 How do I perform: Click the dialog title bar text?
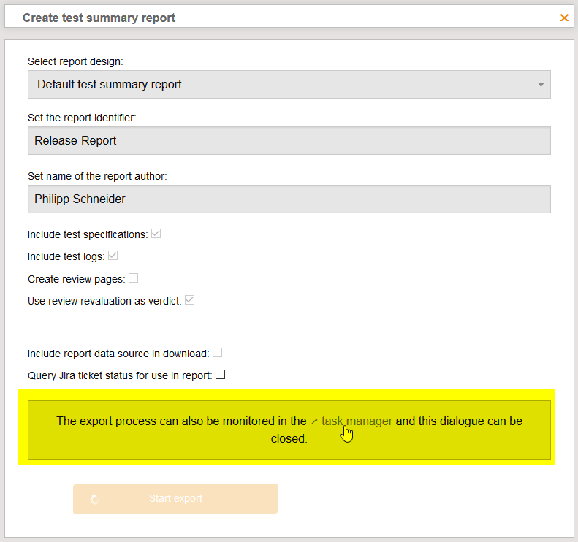pos(99,18)
